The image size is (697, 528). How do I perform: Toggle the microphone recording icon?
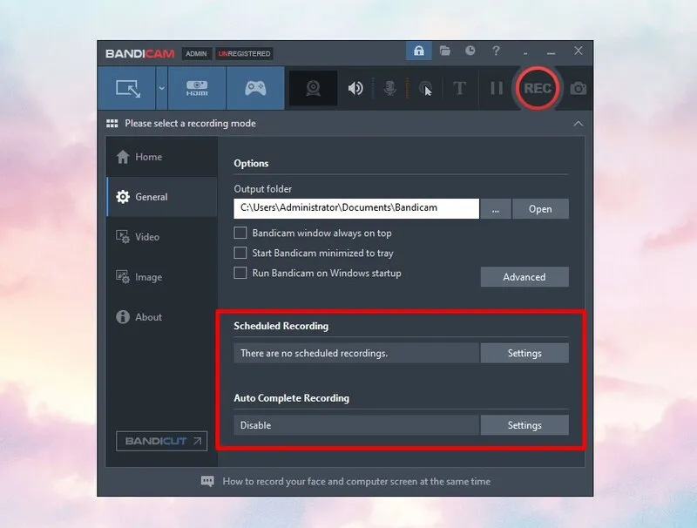[389, 88]
